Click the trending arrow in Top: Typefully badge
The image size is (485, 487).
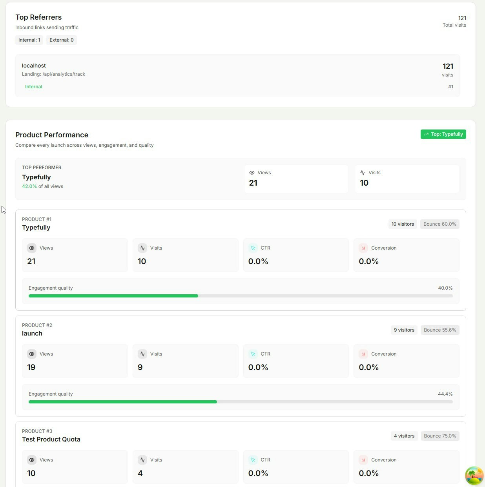(426, 134)
